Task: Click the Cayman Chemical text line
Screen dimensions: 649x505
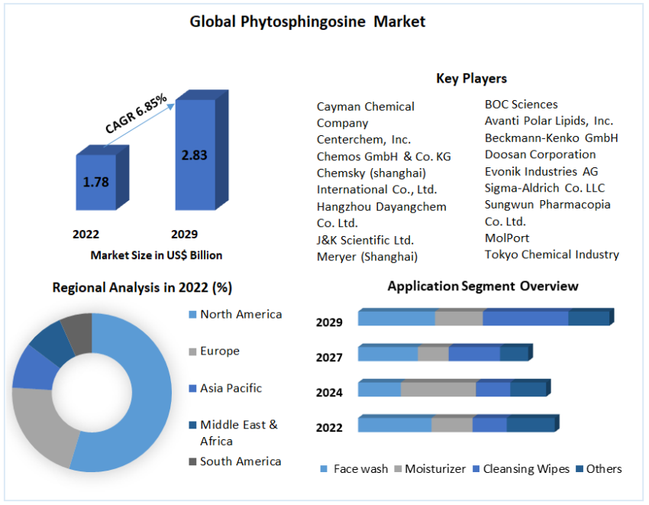Action: (366, 106)
